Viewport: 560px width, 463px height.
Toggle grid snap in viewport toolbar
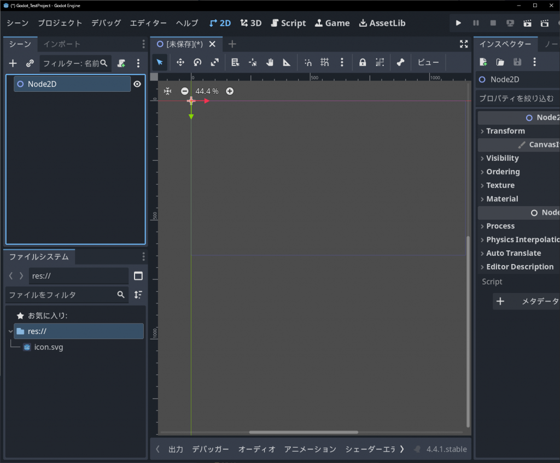325,62
